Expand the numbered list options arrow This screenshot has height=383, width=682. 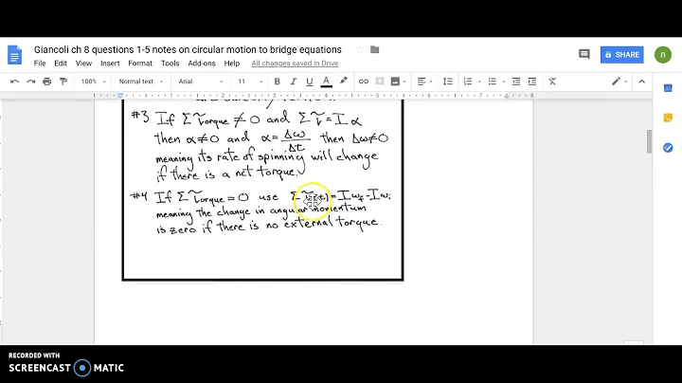479,82
